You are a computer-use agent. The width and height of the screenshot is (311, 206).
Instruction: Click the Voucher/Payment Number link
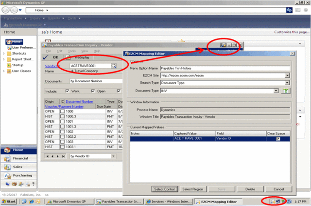click(x=64, y=107)
